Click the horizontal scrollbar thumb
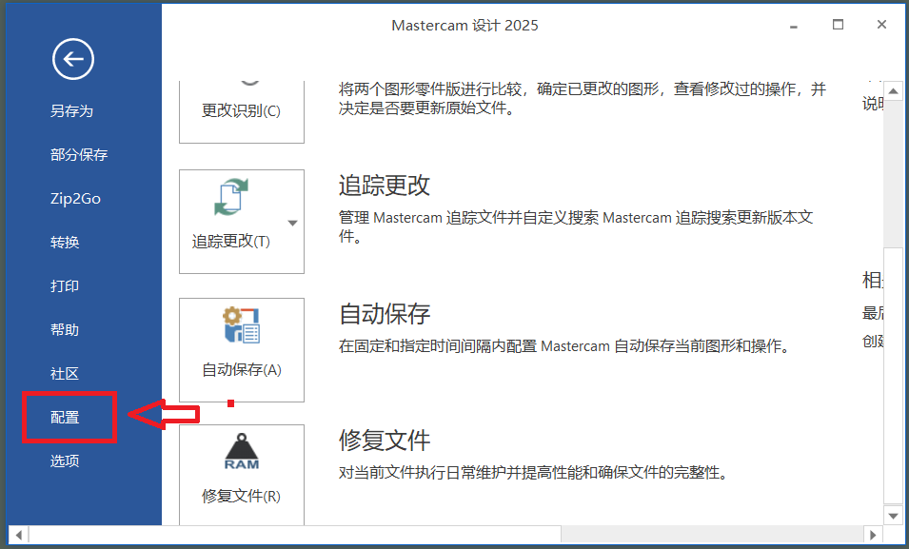 pyautogui.click(x=294, y=535)
